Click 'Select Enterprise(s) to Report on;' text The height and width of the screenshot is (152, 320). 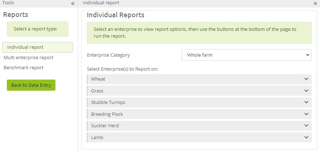point(123,69)
